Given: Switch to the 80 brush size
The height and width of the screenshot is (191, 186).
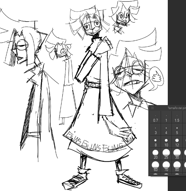Looking at the screenshot, I should point(177,166).
